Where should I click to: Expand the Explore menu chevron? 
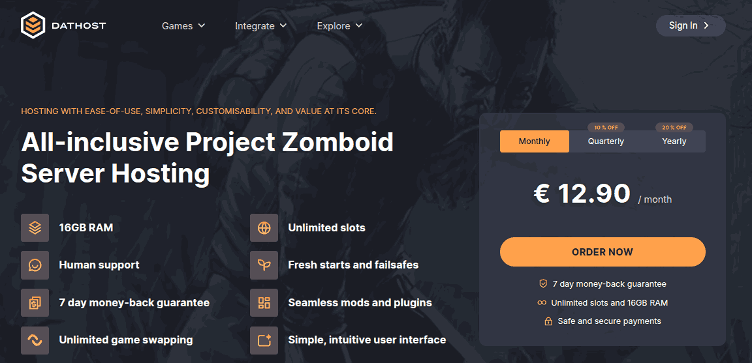click(359, 25)
